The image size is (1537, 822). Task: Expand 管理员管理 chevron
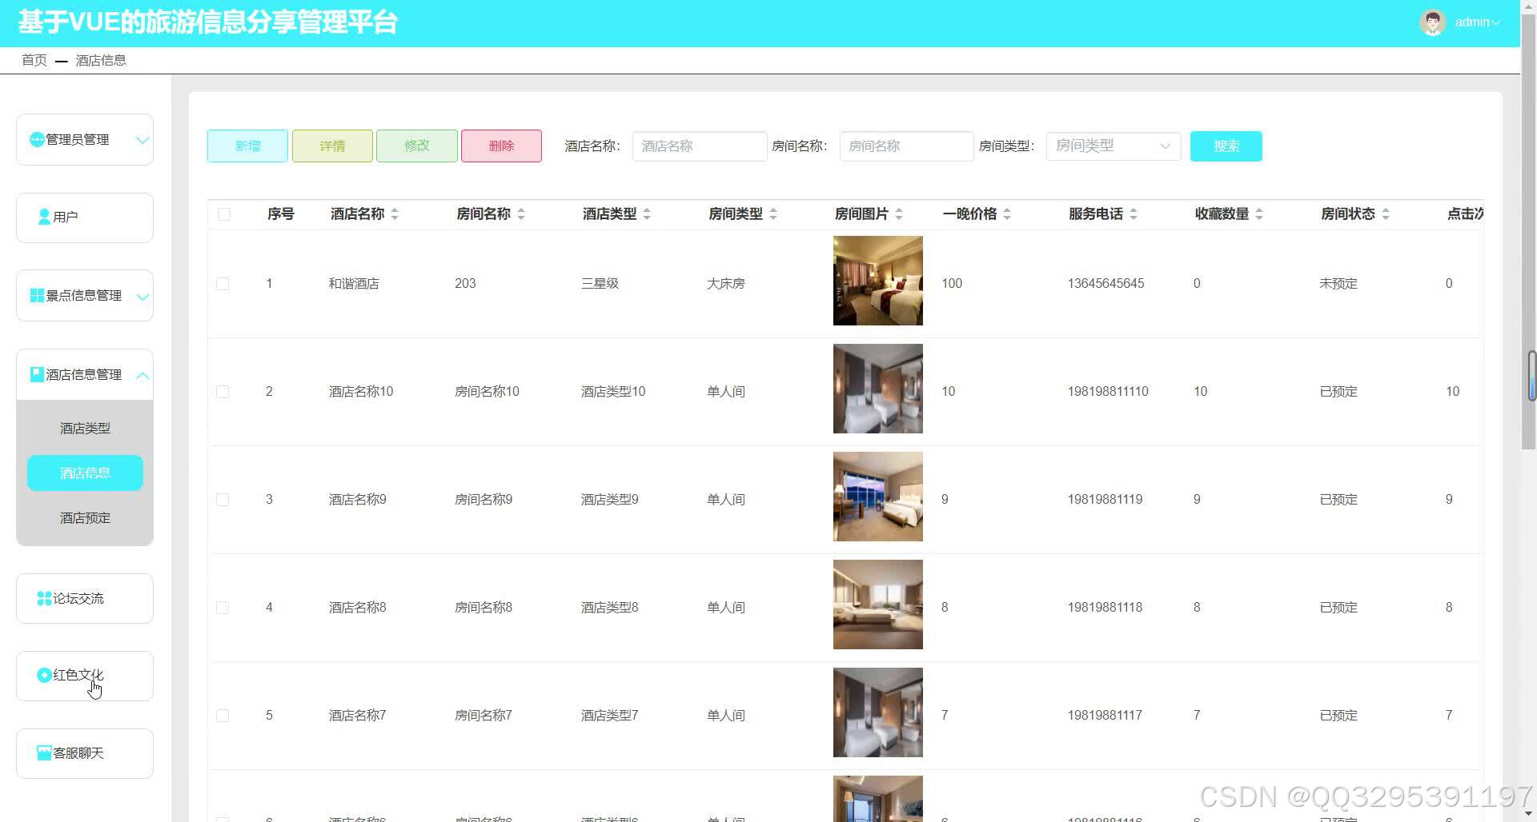[x=142, y=140]
